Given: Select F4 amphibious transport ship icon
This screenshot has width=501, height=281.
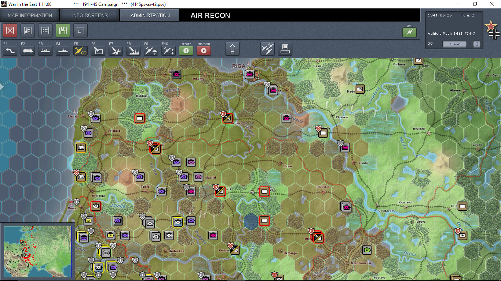Looking at the screenshot, I should click(x=63, y=50).
